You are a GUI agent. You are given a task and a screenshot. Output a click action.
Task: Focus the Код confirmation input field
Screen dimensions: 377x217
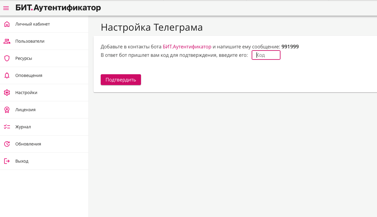click(x=266, y=55)
